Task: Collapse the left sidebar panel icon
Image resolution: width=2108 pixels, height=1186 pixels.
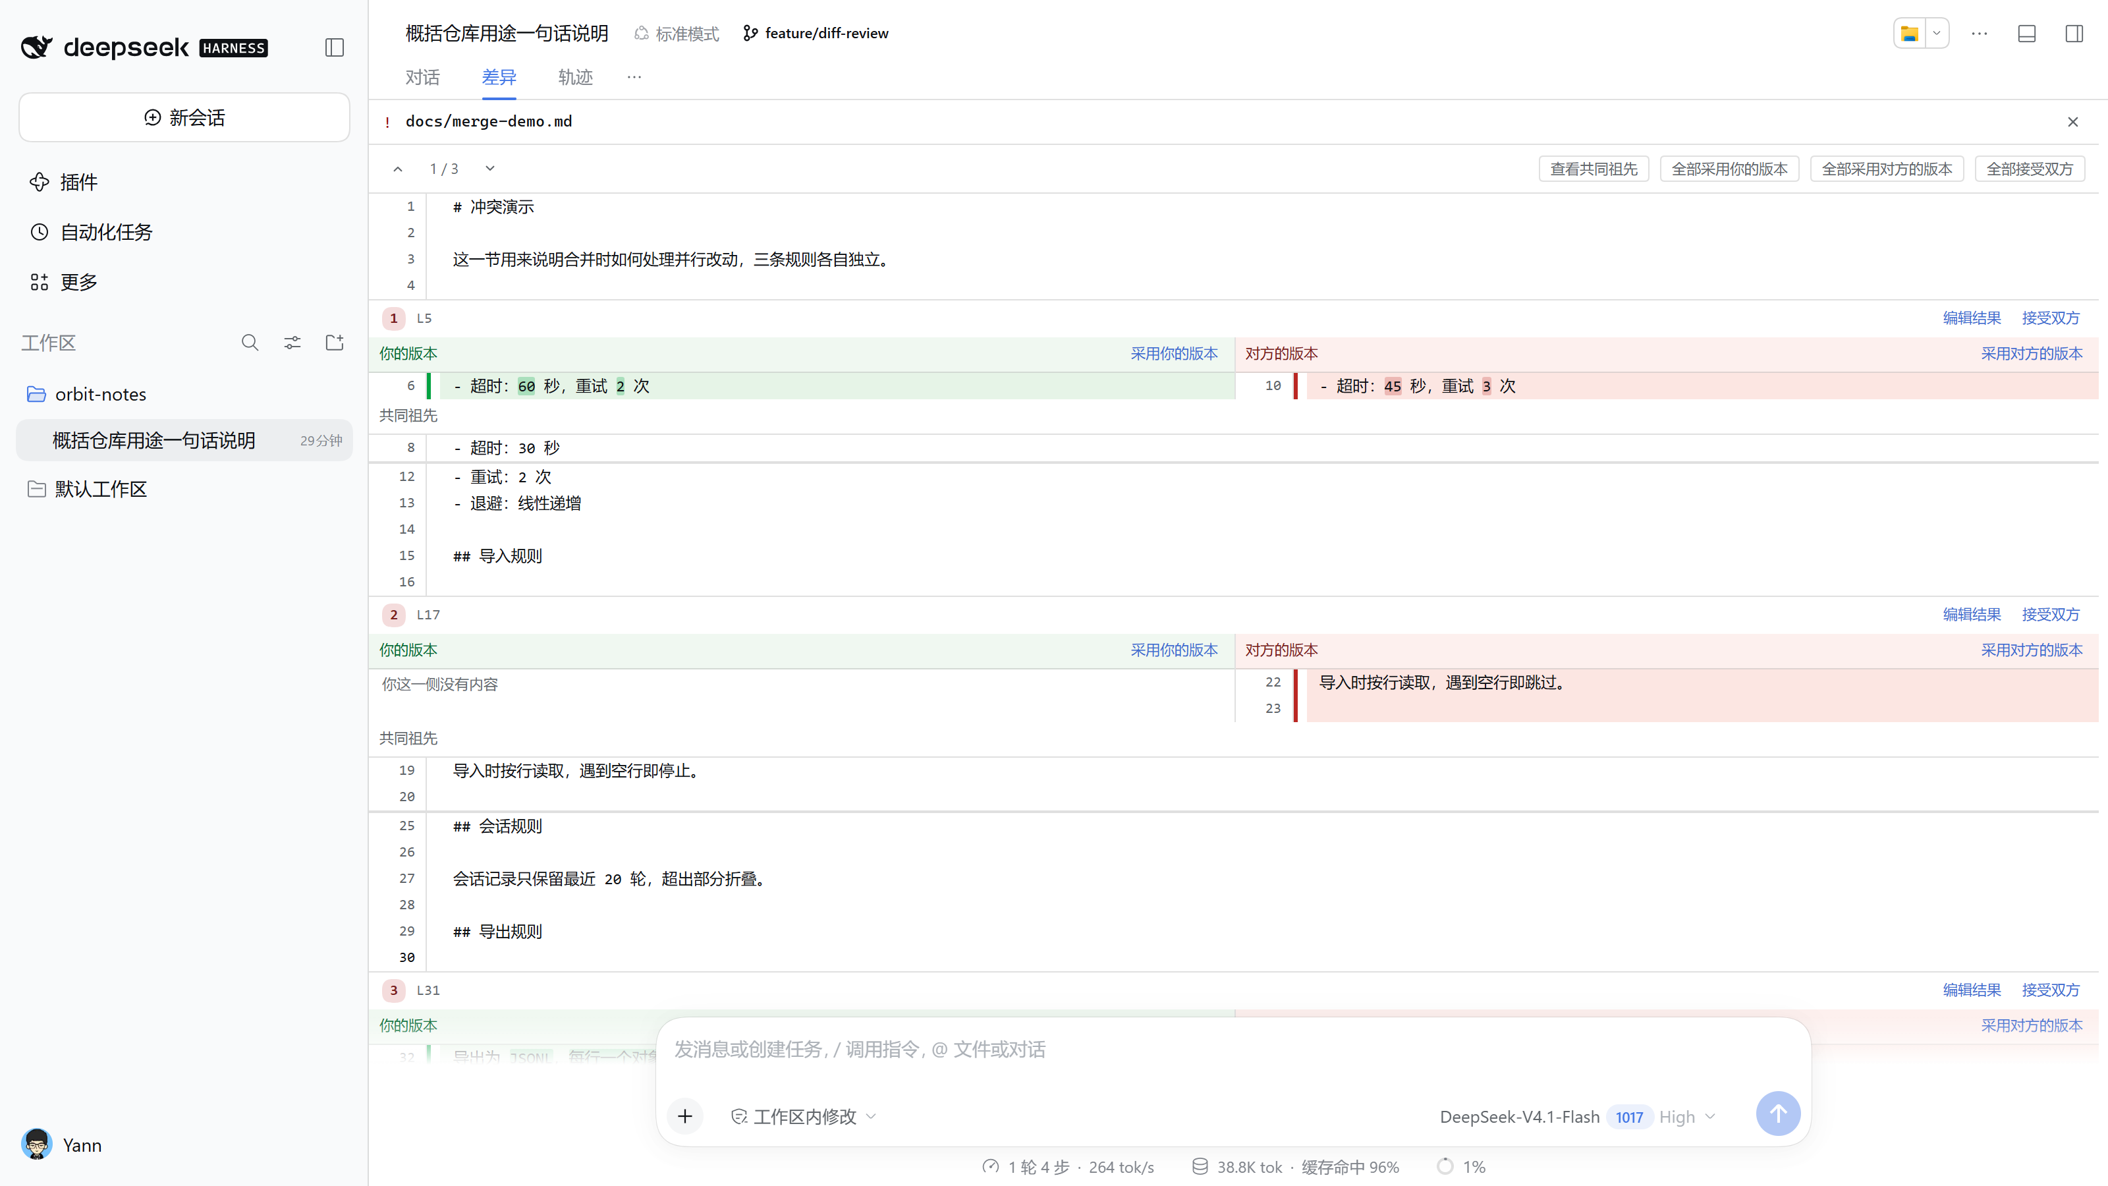Action: [334, 47]
